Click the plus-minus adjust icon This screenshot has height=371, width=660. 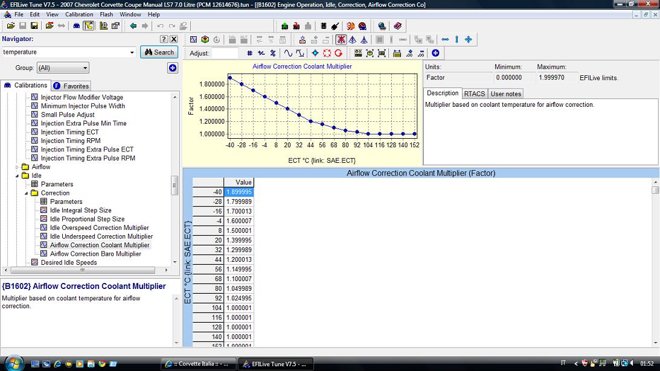pyautogui.click(x=261, y=53)
